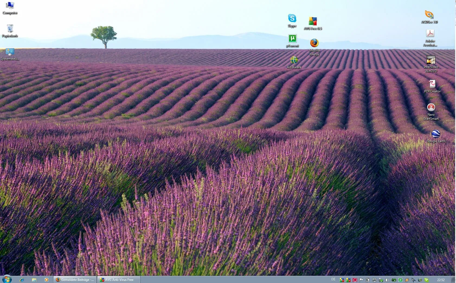Click the 22:52 clock in system tray

441,280
